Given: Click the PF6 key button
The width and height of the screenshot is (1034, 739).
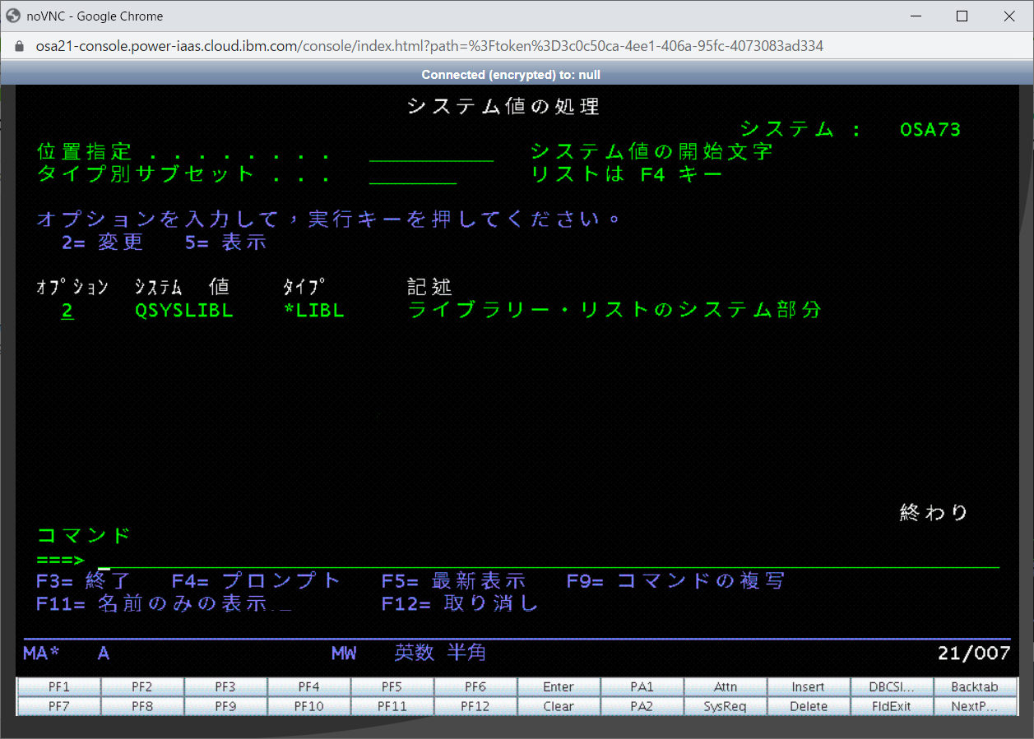Looking at the screenshot, I should 475,686.
